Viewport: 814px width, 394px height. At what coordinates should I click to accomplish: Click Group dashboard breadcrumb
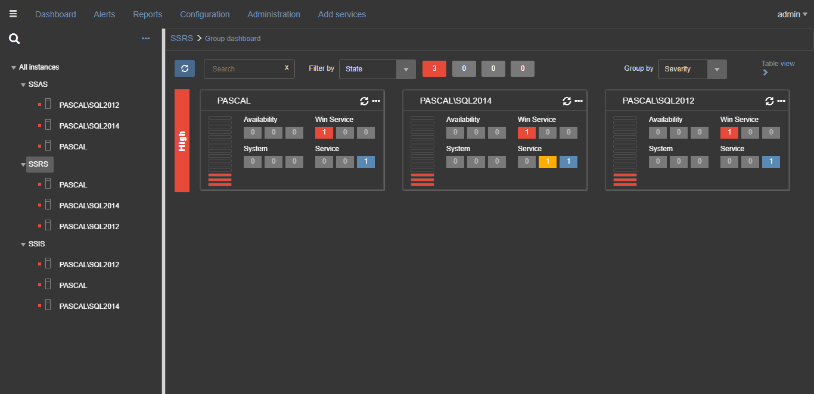point(232,39)
